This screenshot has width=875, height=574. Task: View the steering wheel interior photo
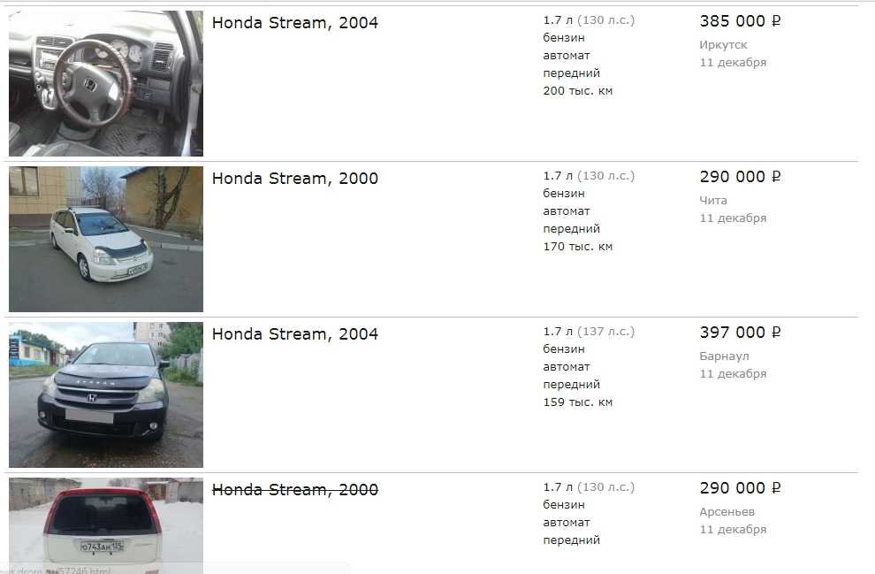pyautogui.click(x=106, y=83)
